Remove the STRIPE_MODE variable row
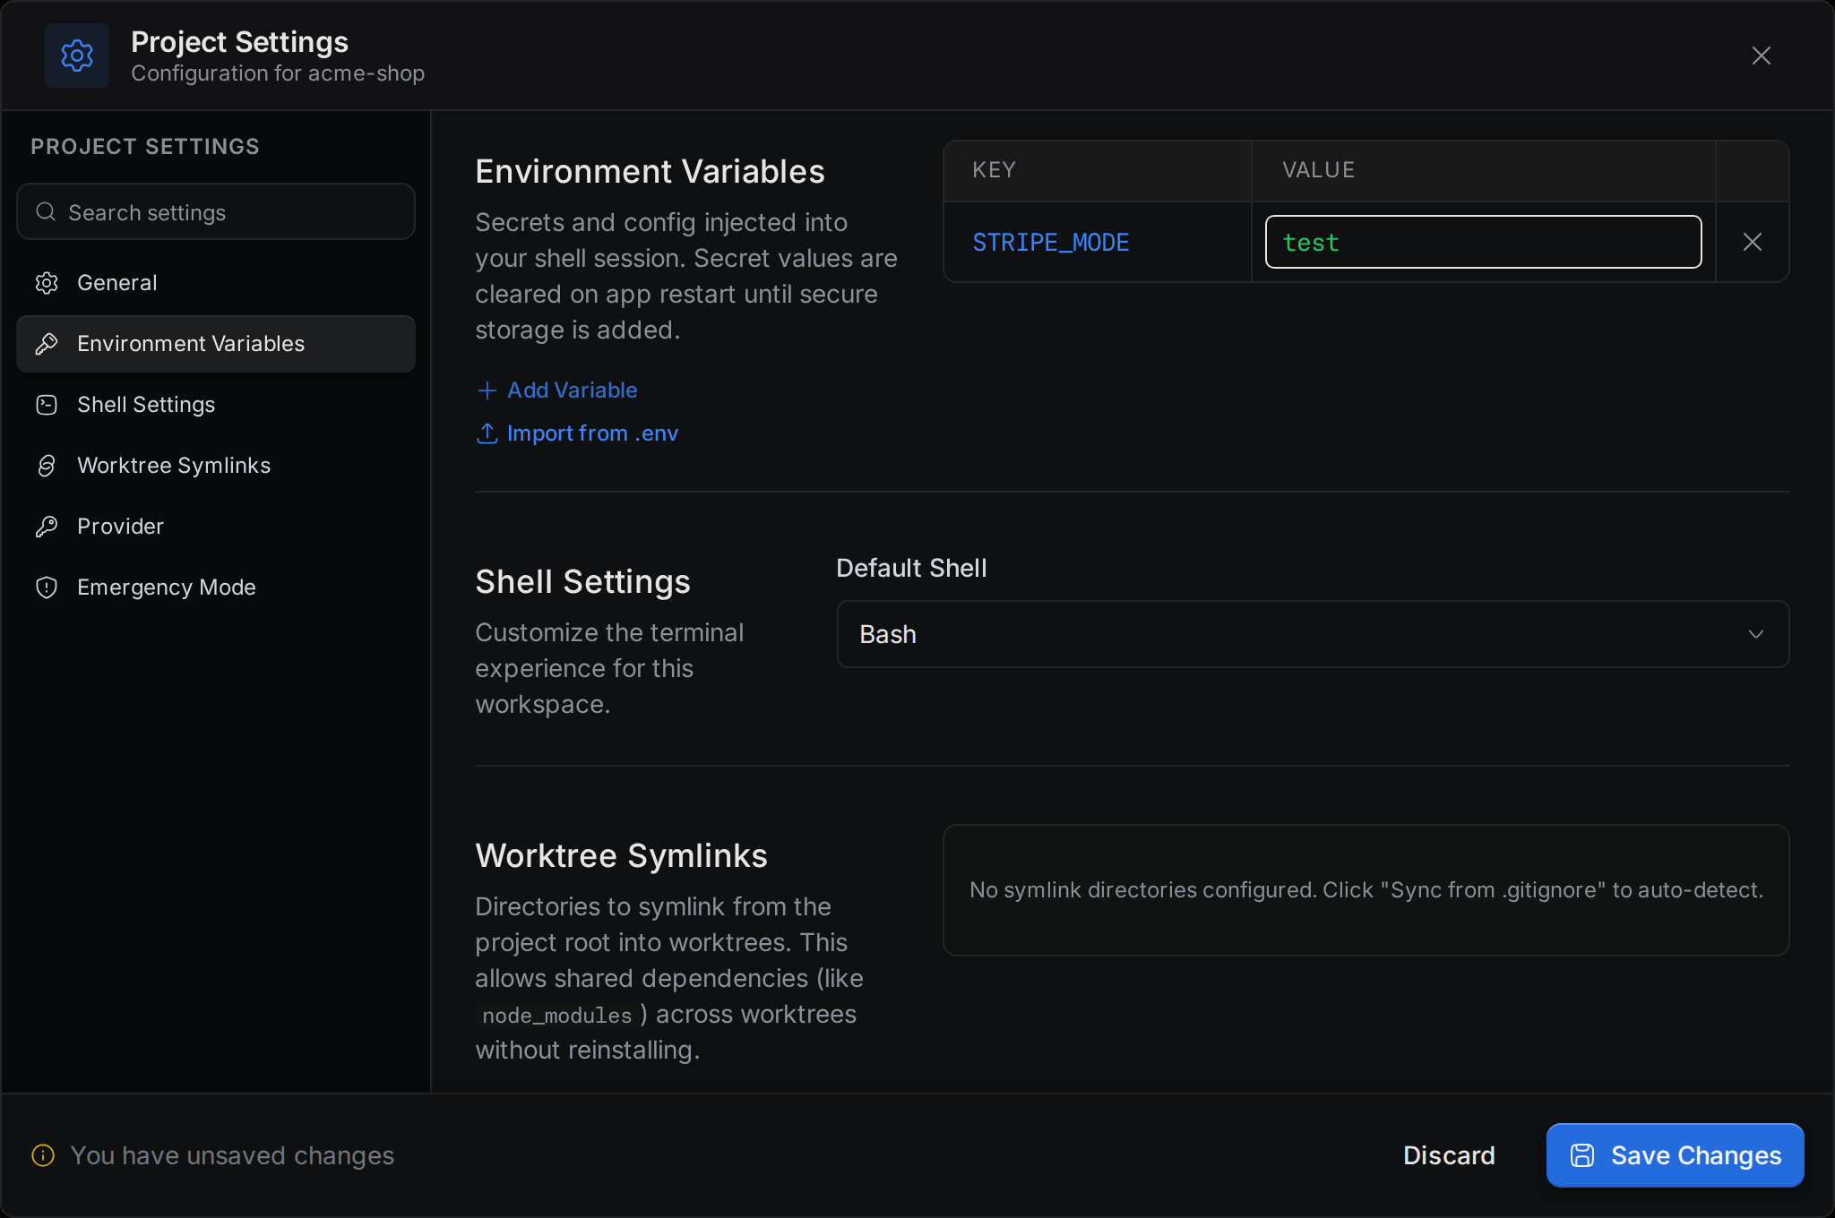 pyautogui.click(x=1753, y=242)
